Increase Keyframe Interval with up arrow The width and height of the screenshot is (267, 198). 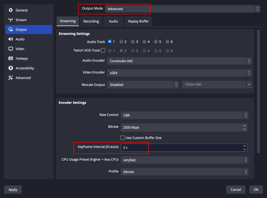[x=244, y=146]
